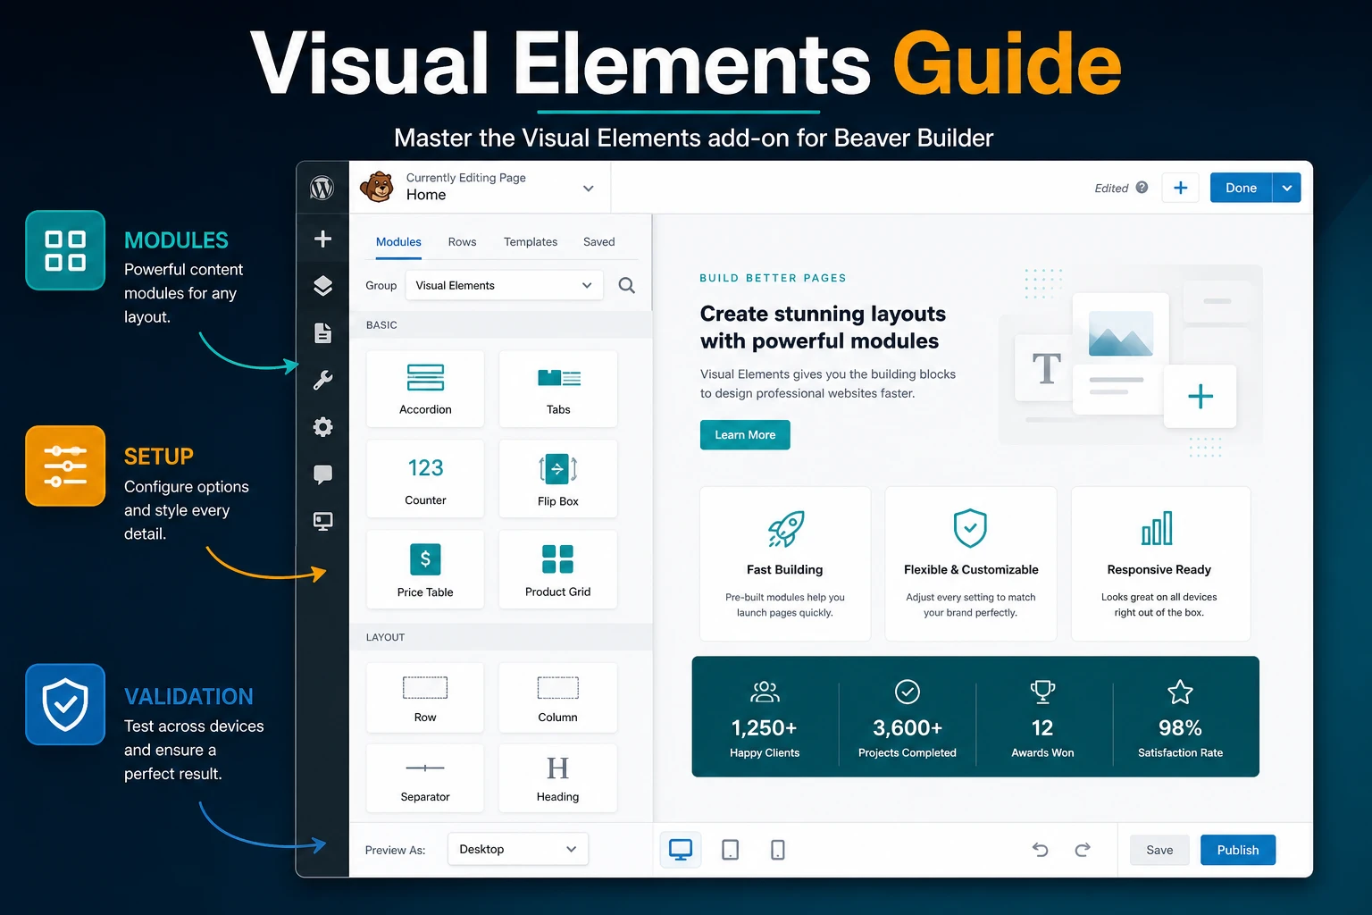Click the Publish button
The height and width of the screenshot is (915, 1372).
pos(1238,850)
